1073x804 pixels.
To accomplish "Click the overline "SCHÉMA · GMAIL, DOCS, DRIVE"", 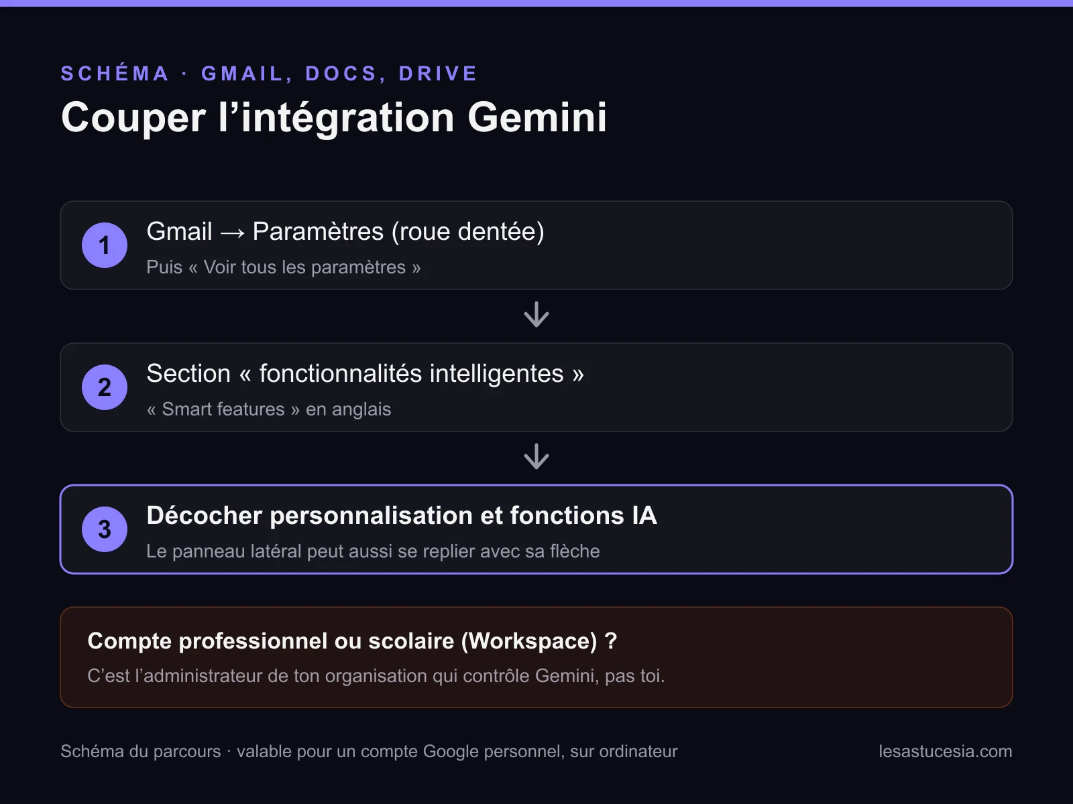I will coord(269,73).
